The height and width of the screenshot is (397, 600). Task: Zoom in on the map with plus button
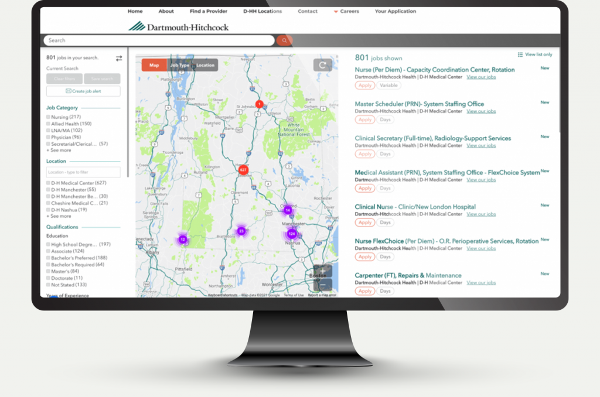click(323, 271)
